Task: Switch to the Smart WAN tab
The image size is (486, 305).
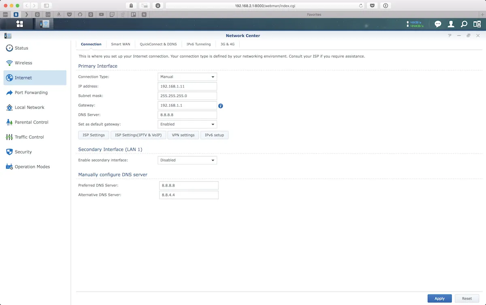Action: coord(121,44)
